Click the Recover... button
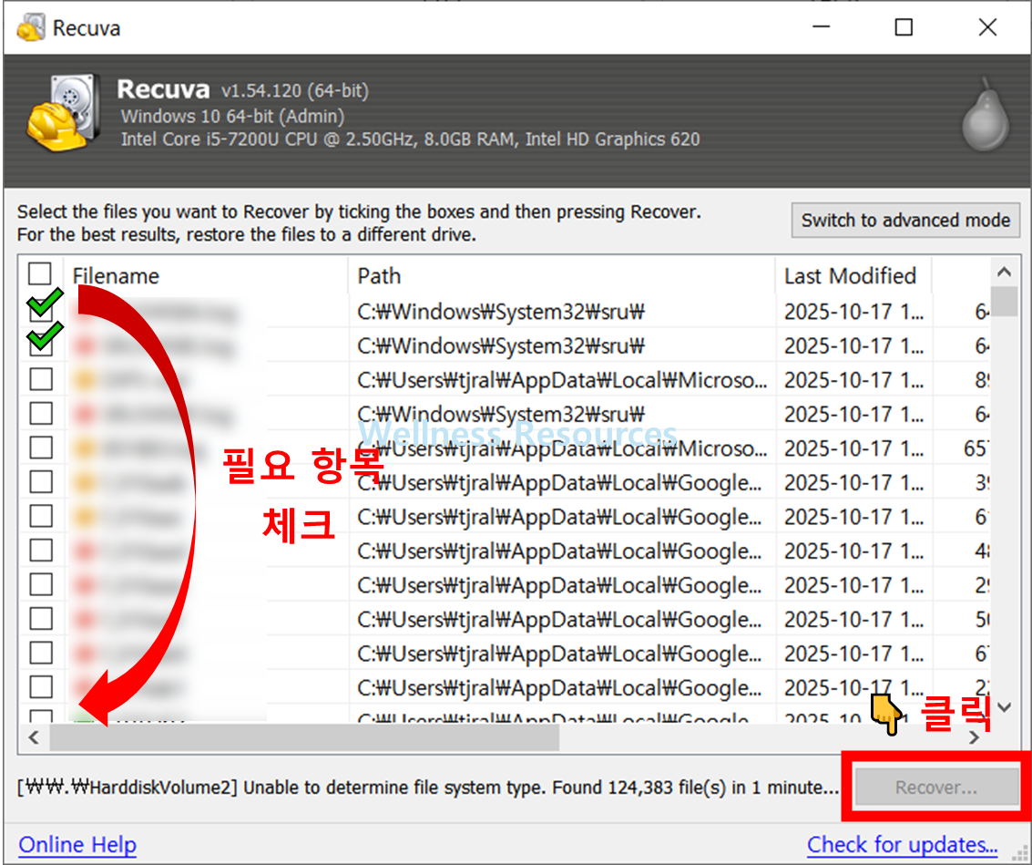1032x865 pixels. coord(936,787)
